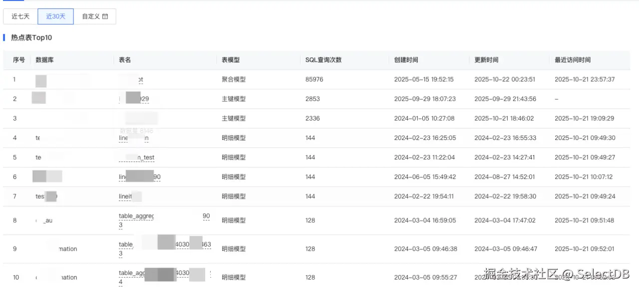Click the calendar icon beside 自定义
This screenshot has width=639, height=290.
tap(105, 16)
